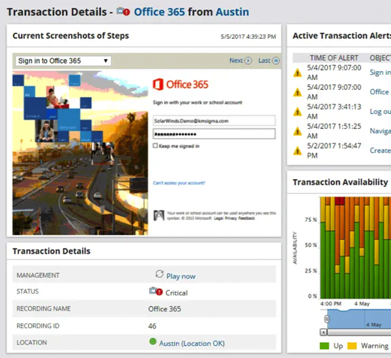
Task: Click the work account symbol icon
Action: point(158,215)
